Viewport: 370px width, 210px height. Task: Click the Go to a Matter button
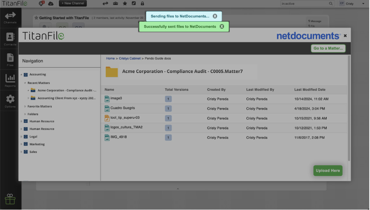328,48
